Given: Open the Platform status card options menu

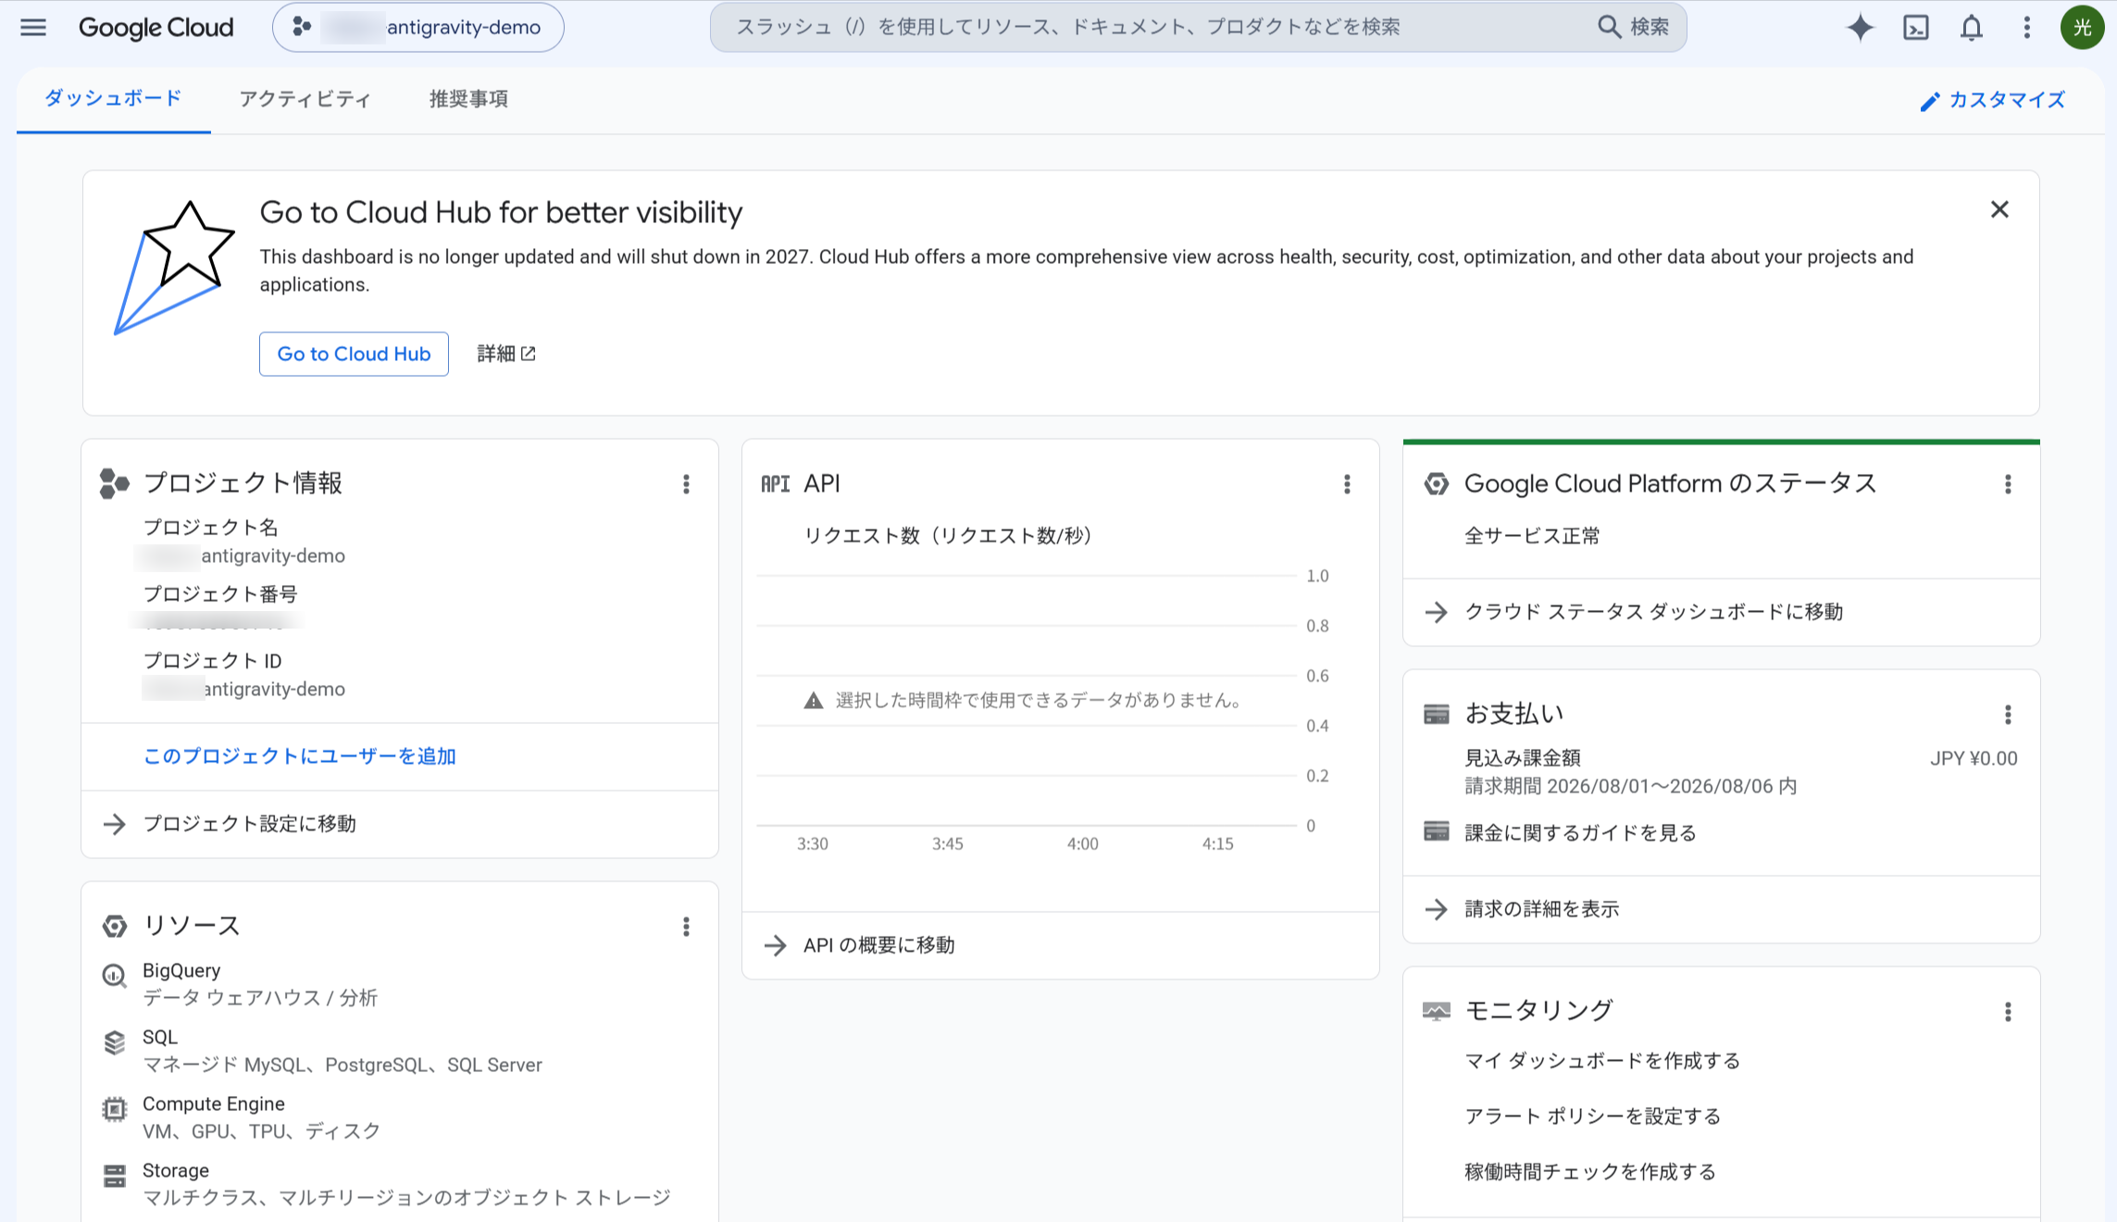Looking at the screenshot, I should 2008,484.
